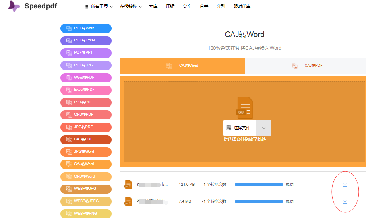This screenshot has width=366, height=220.
Task: Open the 限时优惠 menu item
Action: click(242, 6)
